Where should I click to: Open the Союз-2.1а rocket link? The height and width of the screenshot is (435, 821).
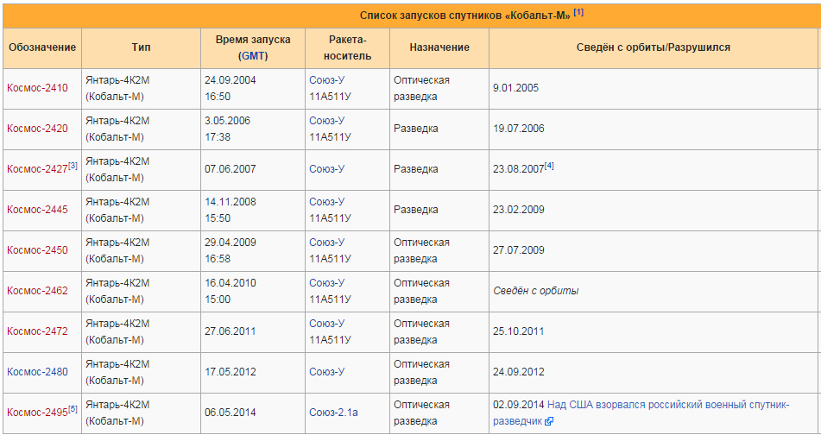(333, 413)
